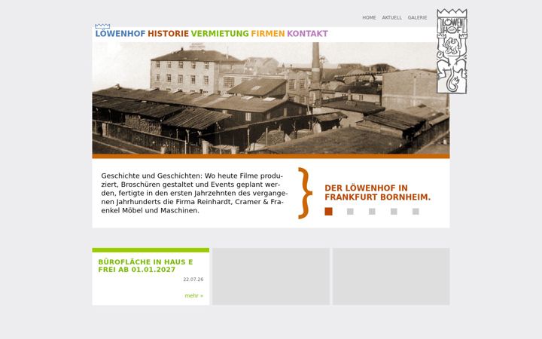Switch to the third slide indicator
The width and height of the screenshot is (542, 339).
tap(372, 212)
